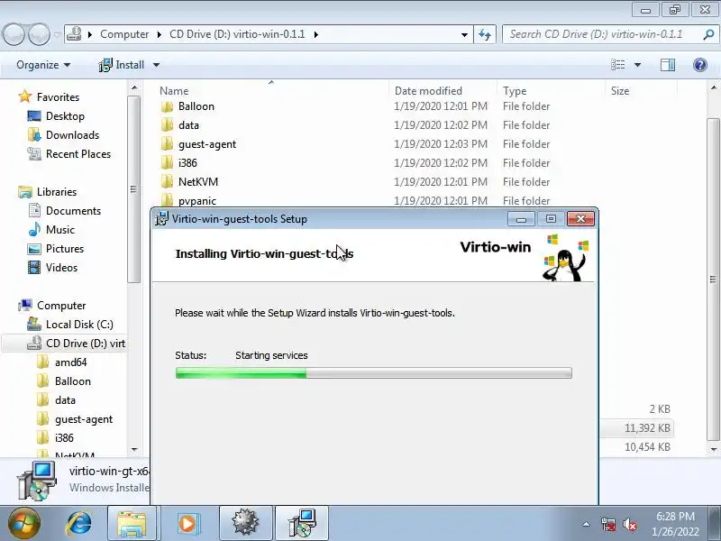The height and width of the screenshot is (541, 721).
Task: Refresh the Explorer address bar
Action: [485, 34]
